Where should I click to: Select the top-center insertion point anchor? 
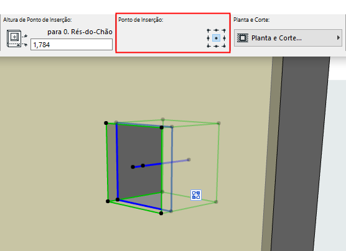(x=217, y=30)
